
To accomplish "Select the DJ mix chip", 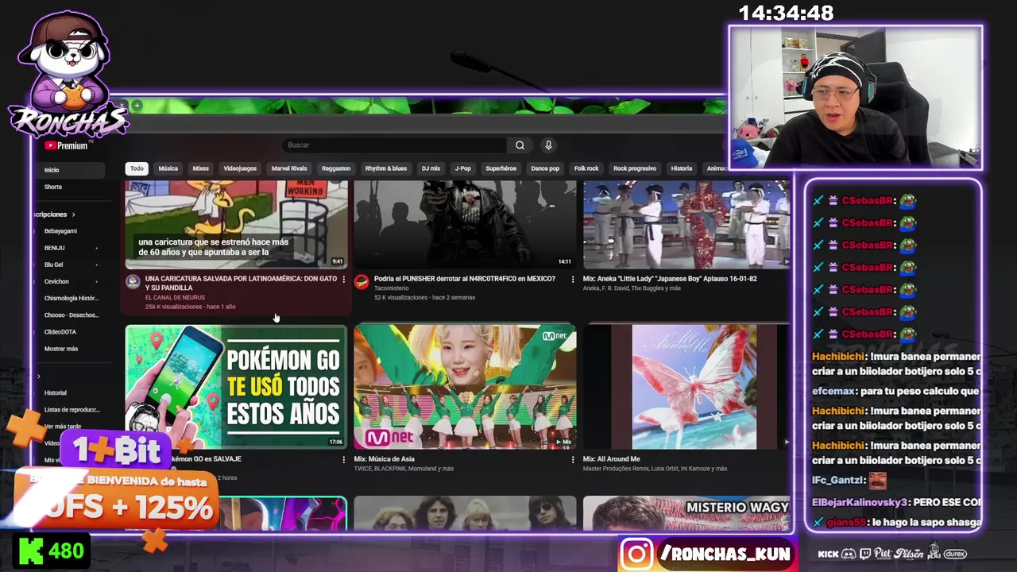I will pyautogui.click(x=431, y=168).
